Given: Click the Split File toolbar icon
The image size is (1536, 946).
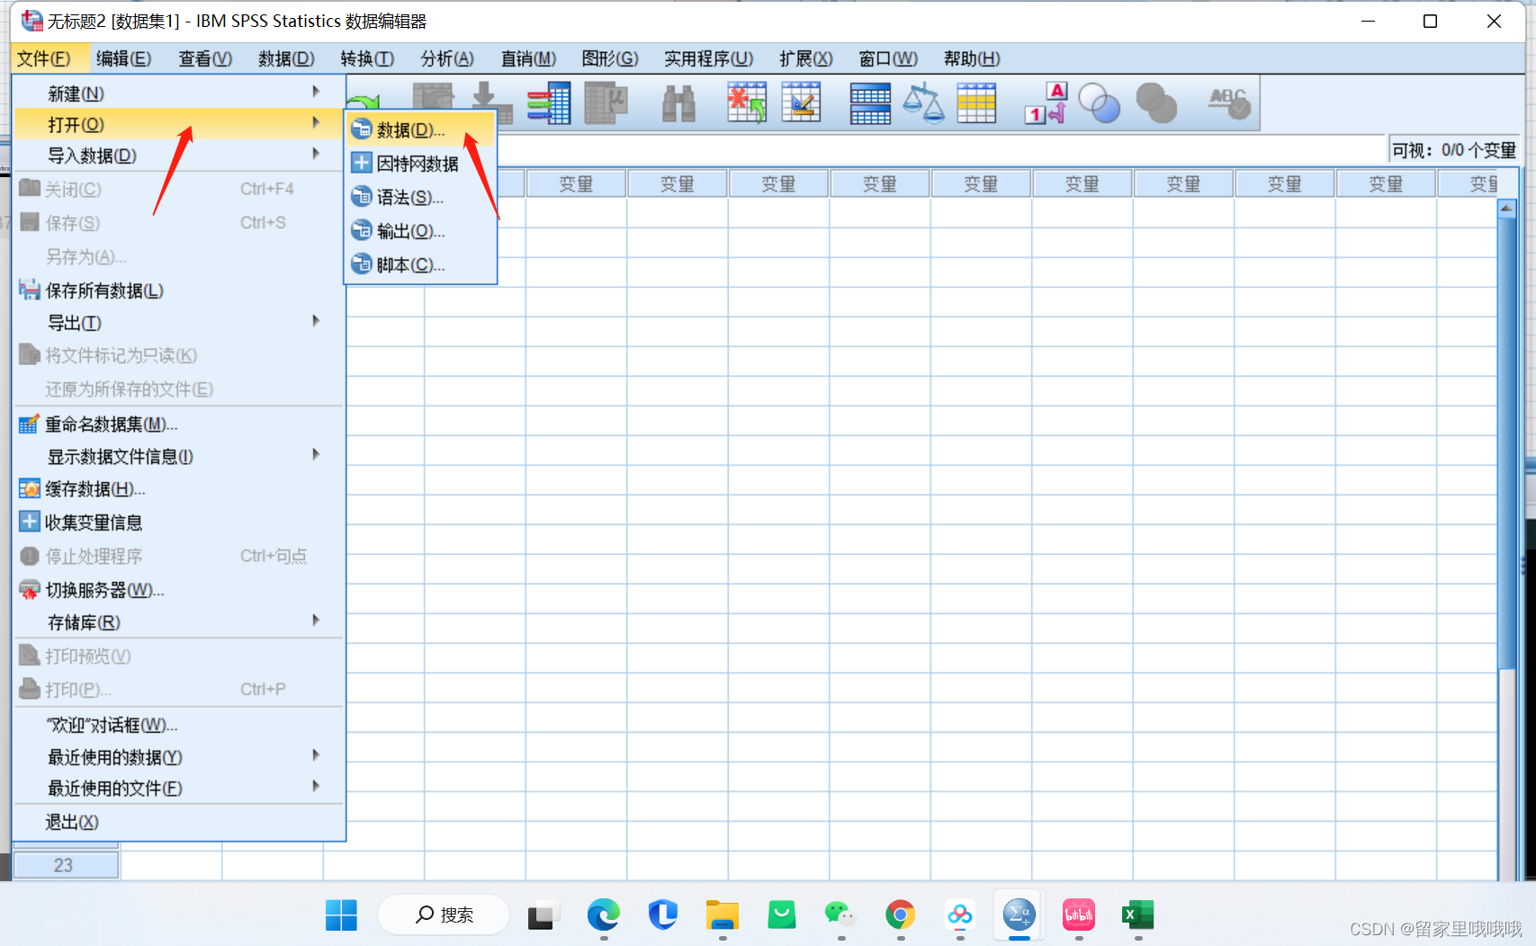Looking at the screenshot, I should [870, 103].
